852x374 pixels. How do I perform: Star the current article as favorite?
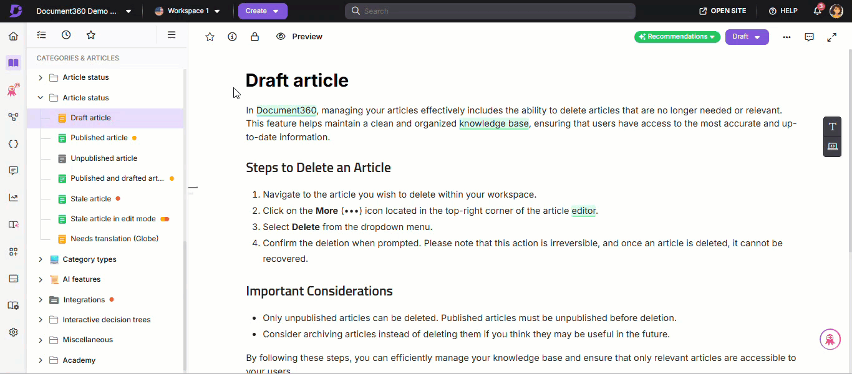(210, 37)
